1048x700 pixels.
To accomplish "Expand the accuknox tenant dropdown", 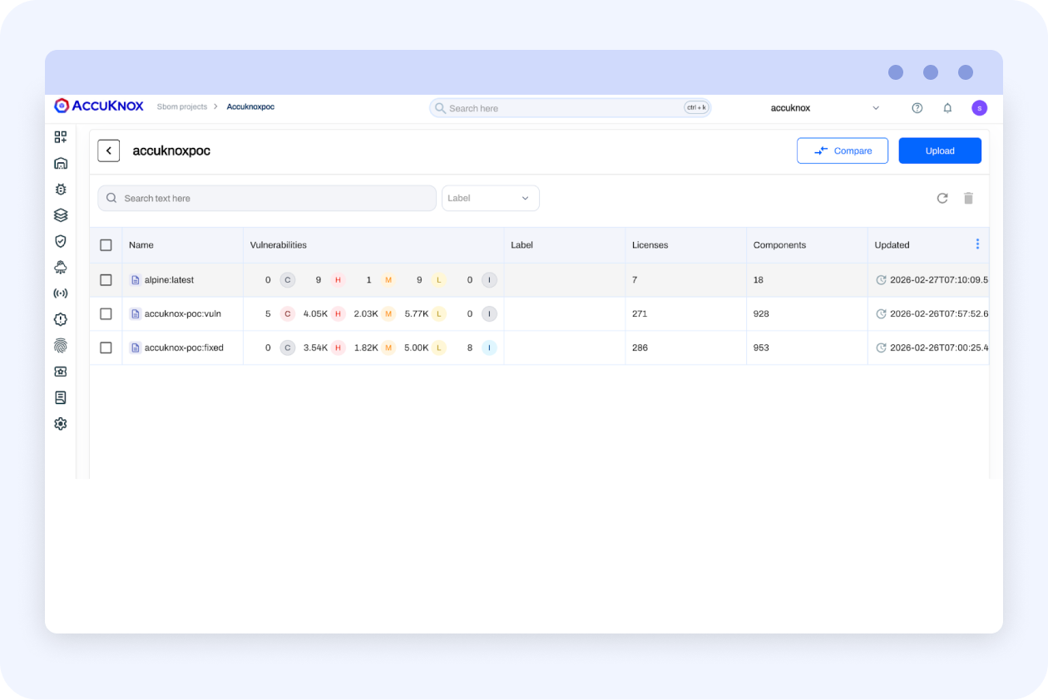I will coord(825,108).
